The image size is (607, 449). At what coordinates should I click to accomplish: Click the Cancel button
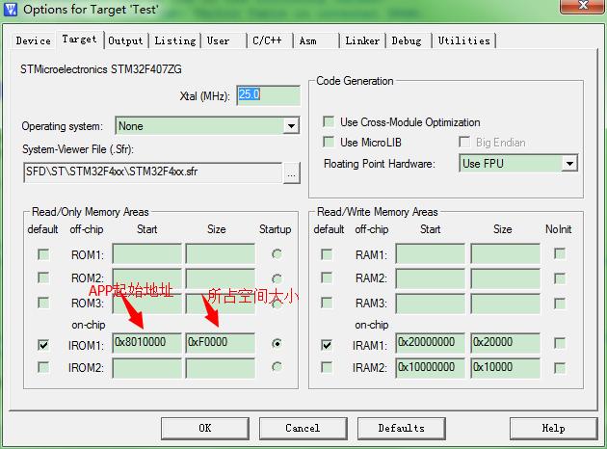303,428
